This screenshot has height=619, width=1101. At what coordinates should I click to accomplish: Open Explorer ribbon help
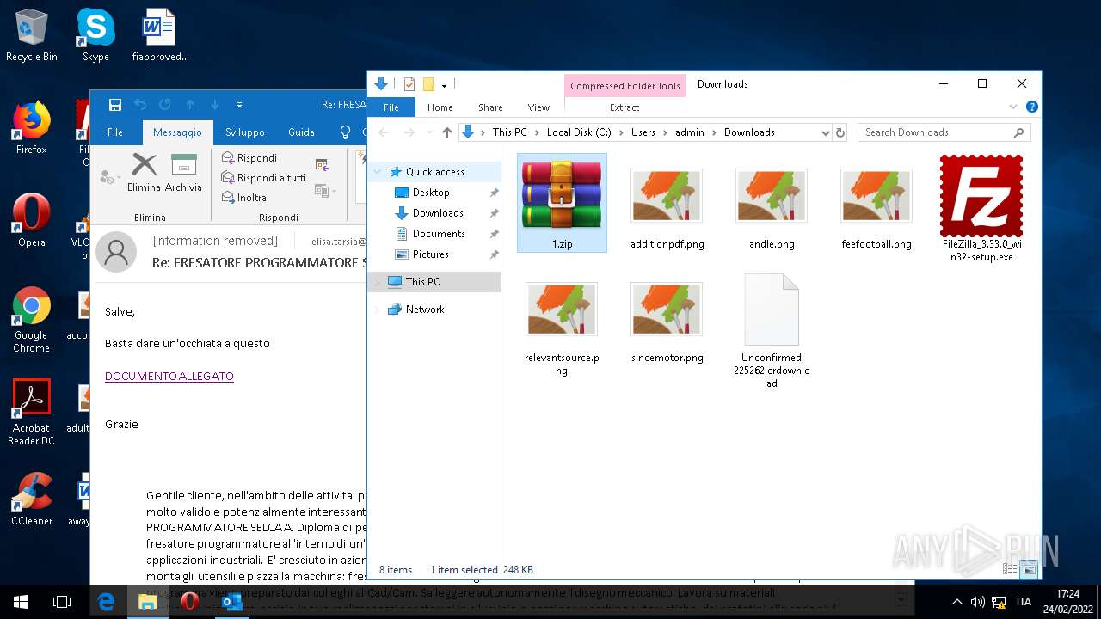click(1031, 107)
